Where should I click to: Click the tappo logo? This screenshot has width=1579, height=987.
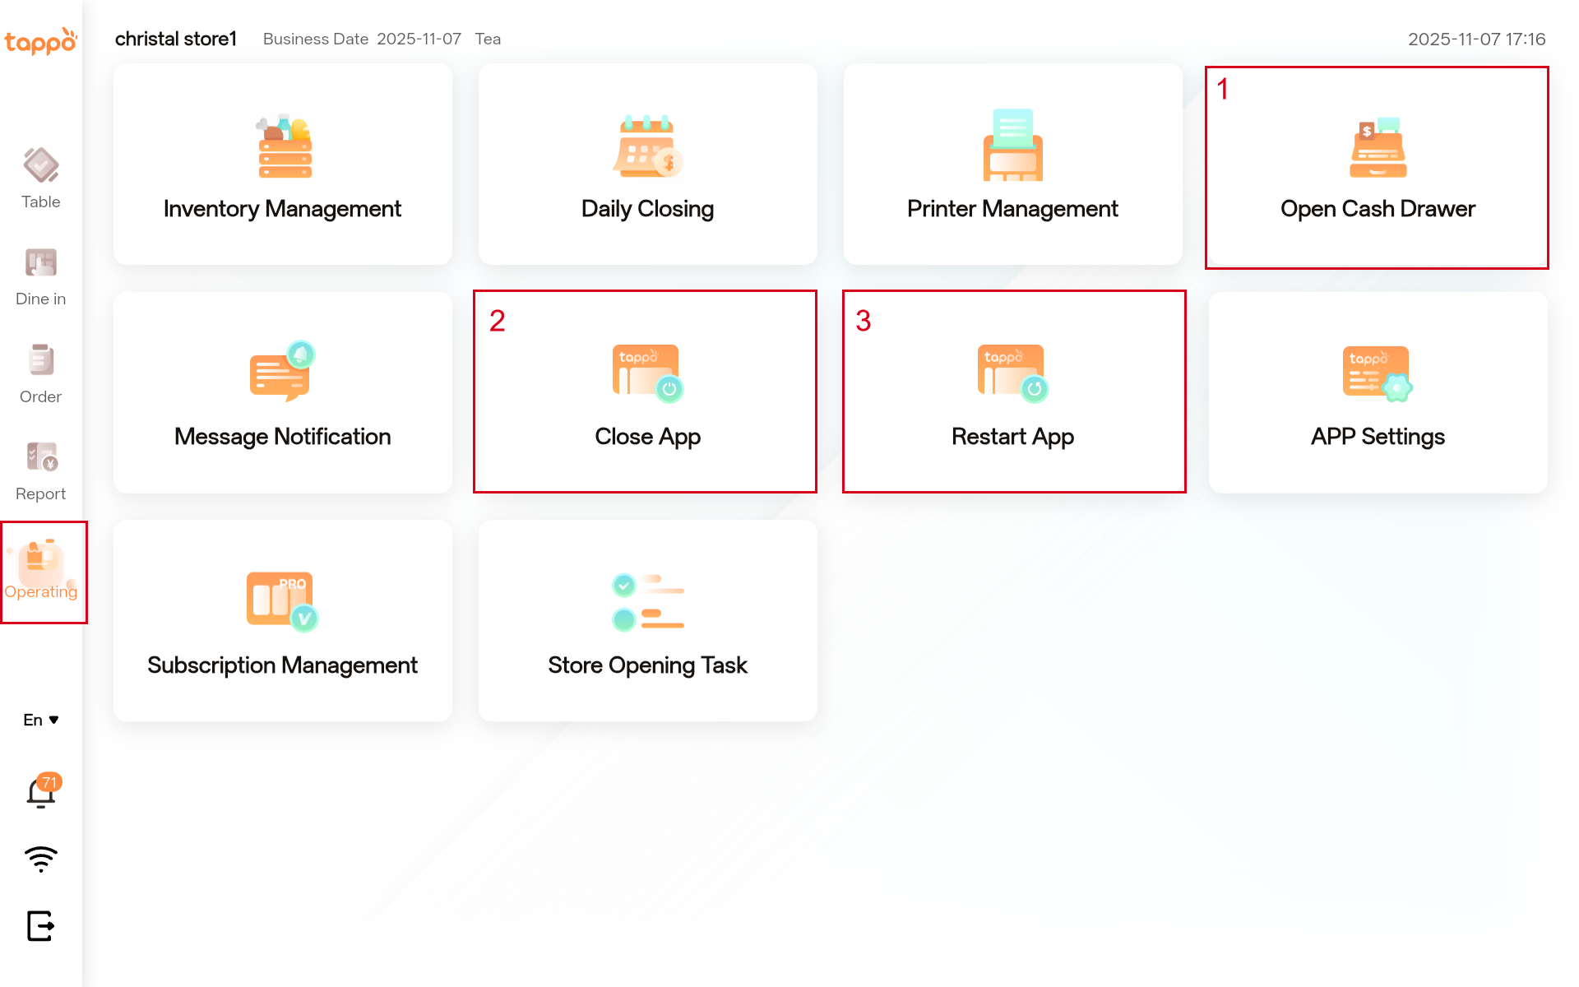coord(41,39)
